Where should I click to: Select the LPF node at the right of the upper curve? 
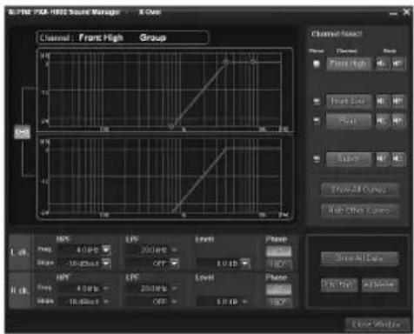coord(253,62)
